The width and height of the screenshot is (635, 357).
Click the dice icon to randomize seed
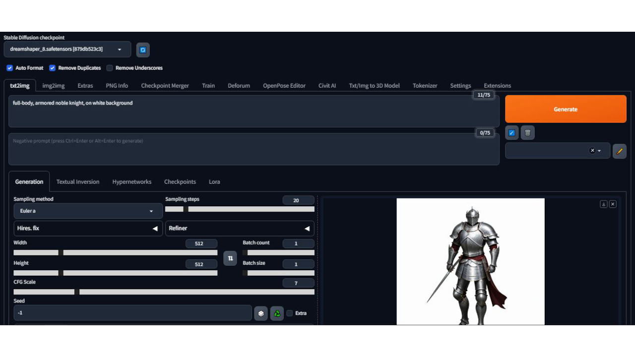pyautogui.click(x=260, y=313)
